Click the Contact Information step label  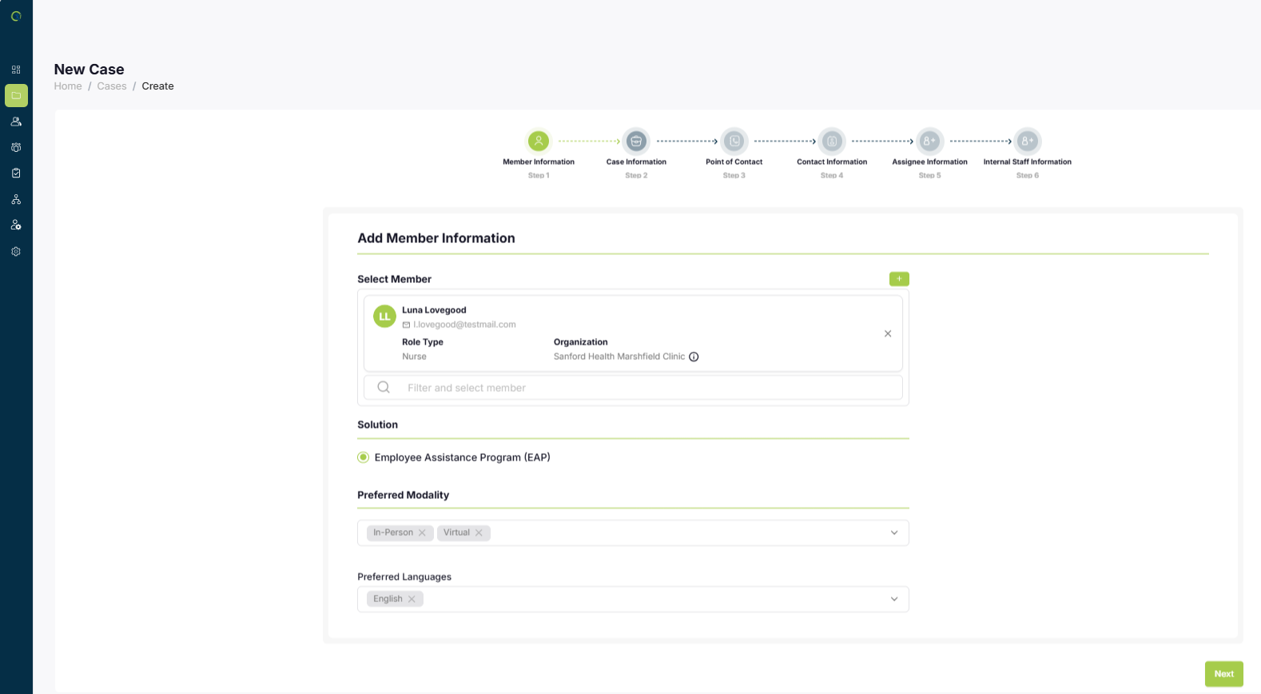pos(832,162)
